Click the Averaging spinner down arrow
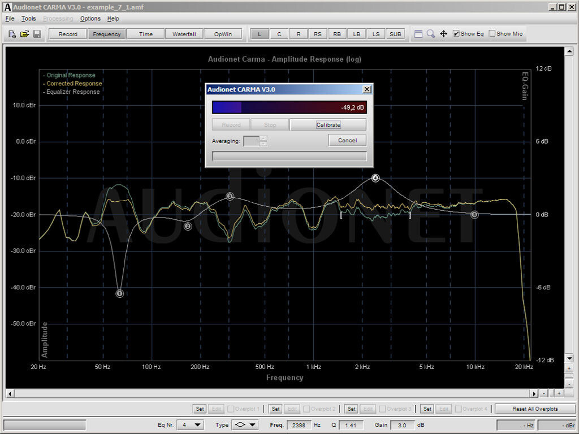This screenshot has width=579, height=434. pos(263,144)
